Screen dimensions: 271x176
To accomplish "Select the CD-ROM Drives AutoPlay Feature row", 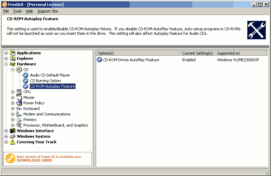I will [x=182, y=60].
